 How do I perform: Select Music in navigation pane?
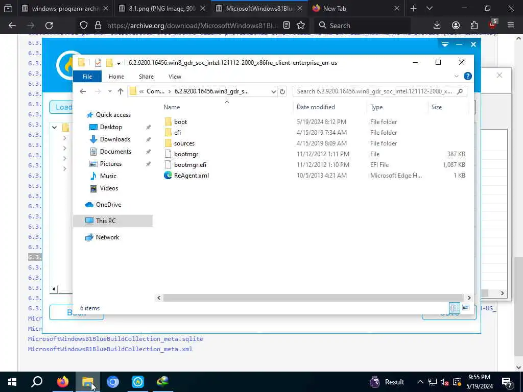pyautogui.click(x=108, y=176)
